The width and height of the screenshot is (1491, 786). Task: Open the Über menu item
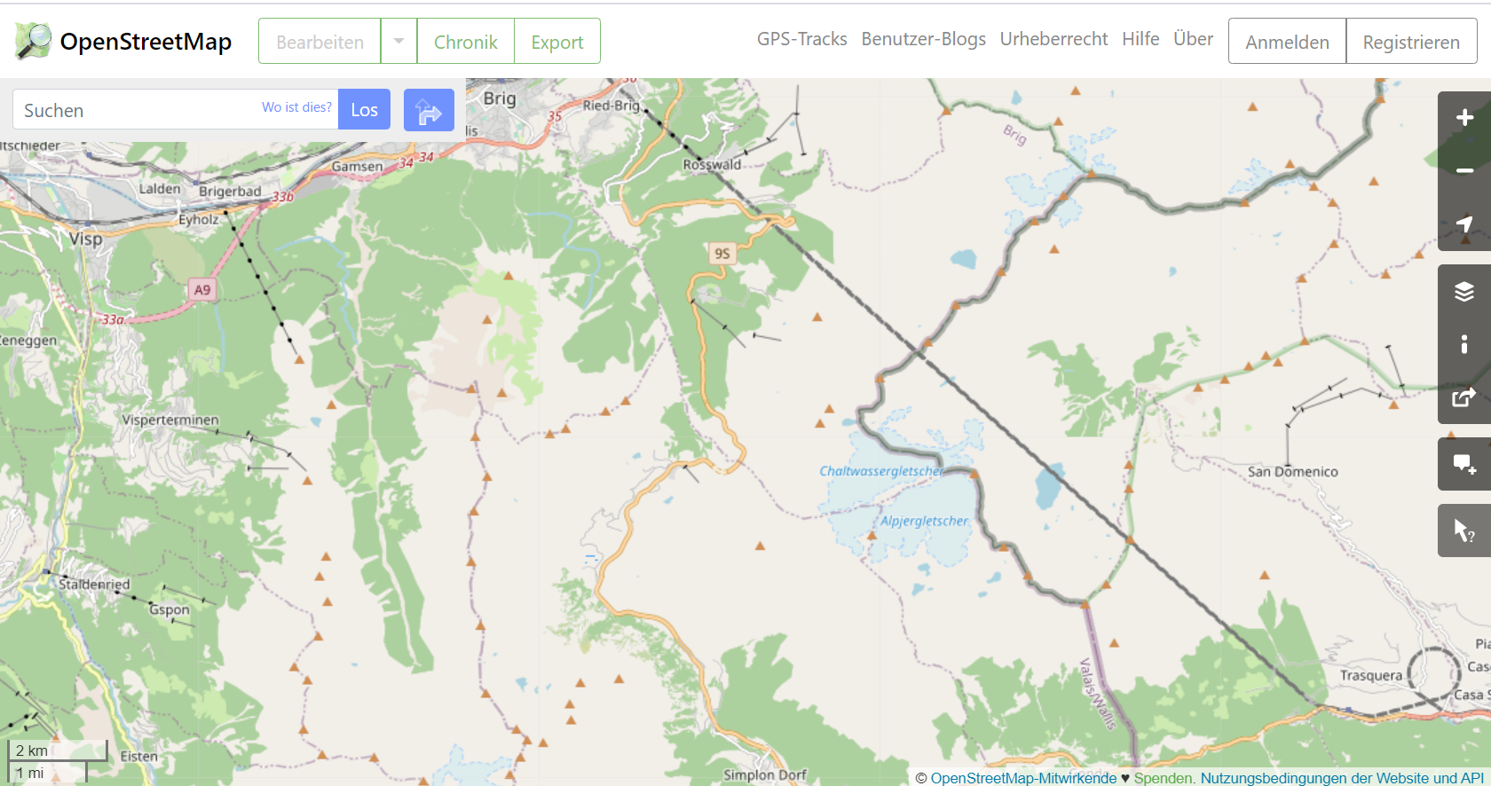coord(1193,39)
